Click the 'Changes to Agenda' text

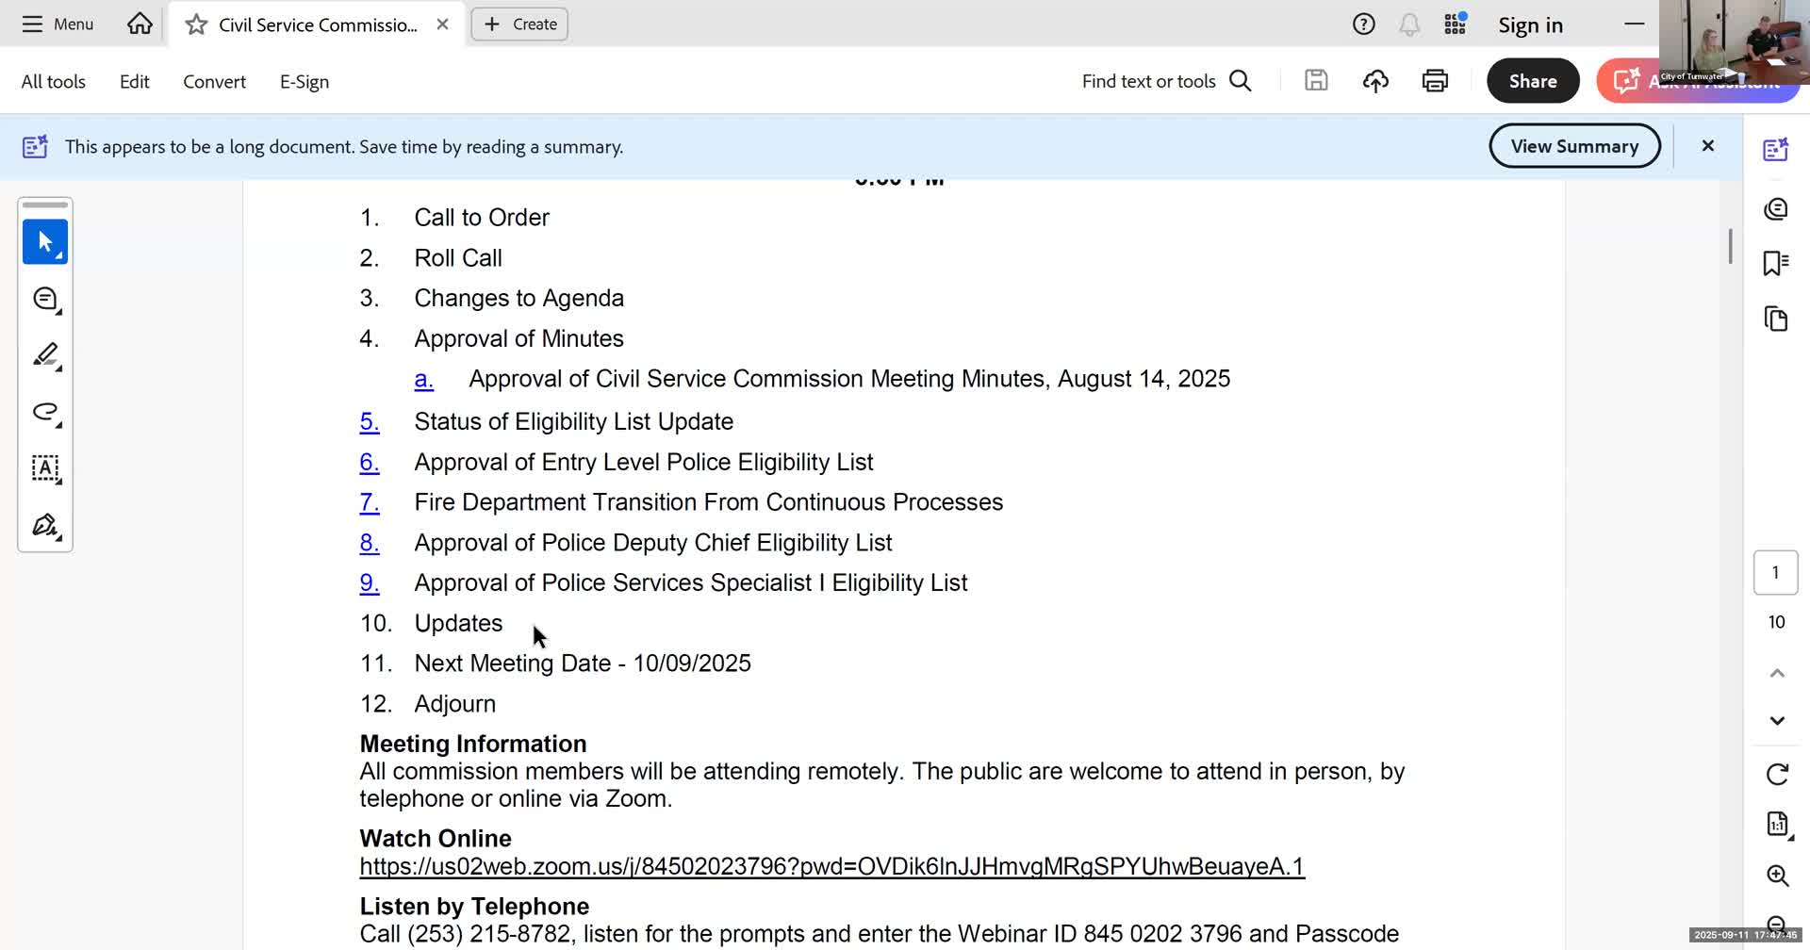tap(519, 299)
